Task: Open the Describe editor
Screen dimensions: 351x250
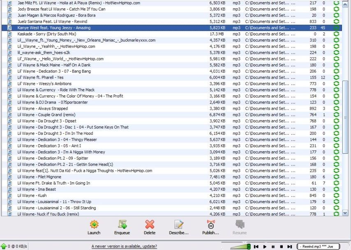Action: pos(178,225)
